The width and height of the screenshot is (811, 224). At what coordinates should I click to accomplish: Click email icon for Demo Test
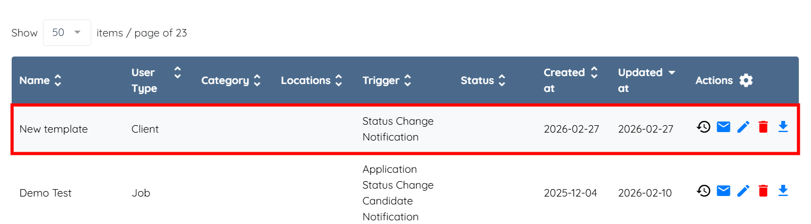click(x=724, y=191)
